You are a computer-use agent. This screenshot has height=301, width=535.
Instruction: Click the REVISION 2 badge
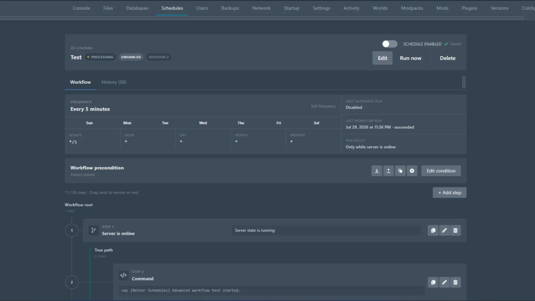[x=159, y=57]
